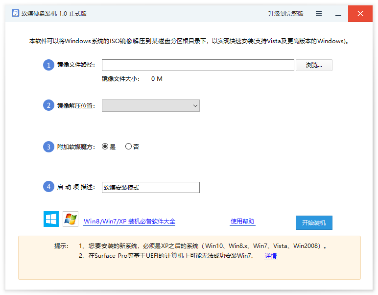The image size is (378, 295).
Task: Click the 镜像文件大小 0 M value
Action: tap(157, 79)
